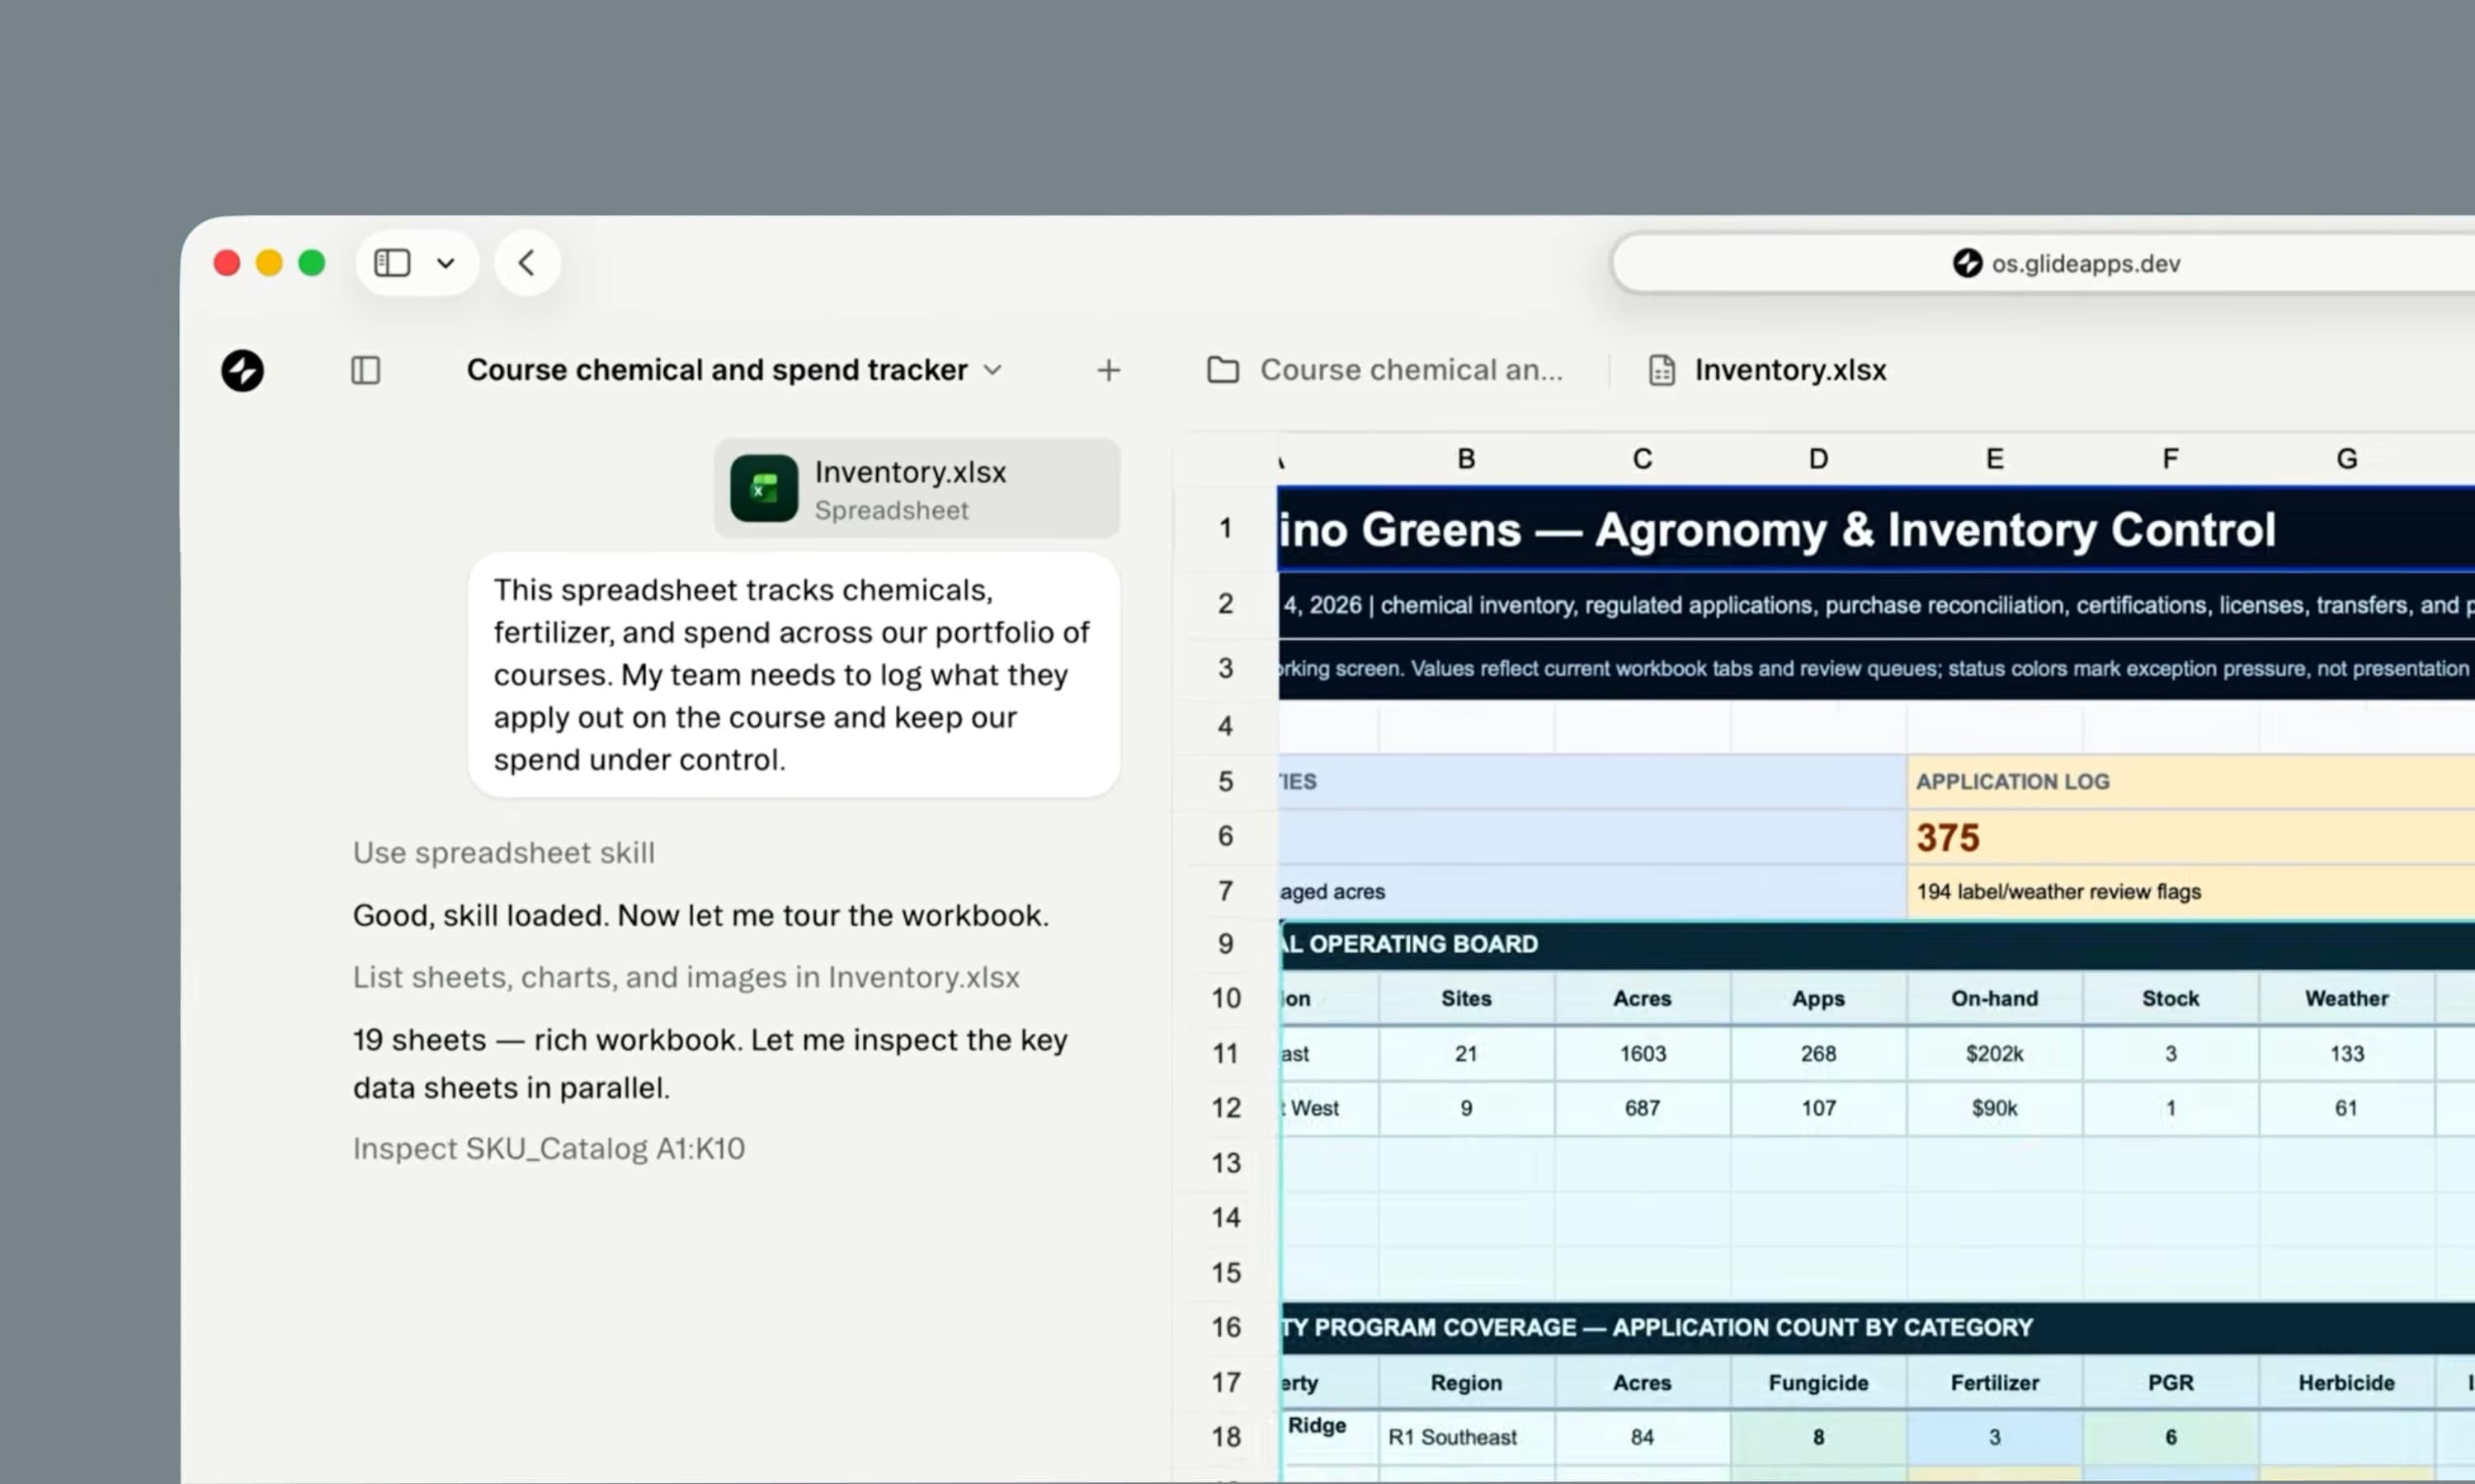This screenshot has height=1484, width=2475.
Task: Click the PROGRAM COVERAGE section header
Action: coord(1877,1327)
